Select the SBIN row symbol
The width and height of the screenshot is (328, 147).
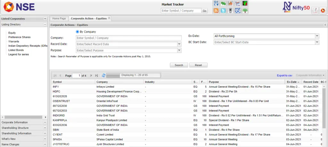[x=56, y=130]
